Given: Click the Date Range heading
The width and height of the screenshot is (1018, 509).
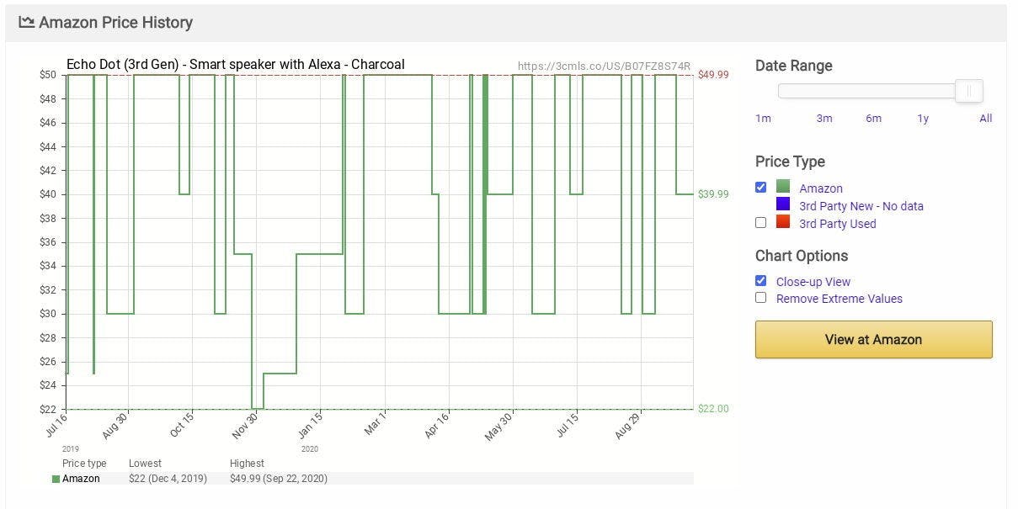Looking at the screenshot, I should pos(794,66).
